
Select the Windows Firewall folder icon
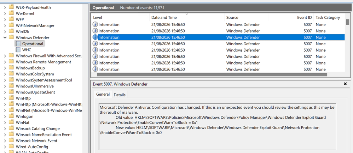tap(11, 56)
